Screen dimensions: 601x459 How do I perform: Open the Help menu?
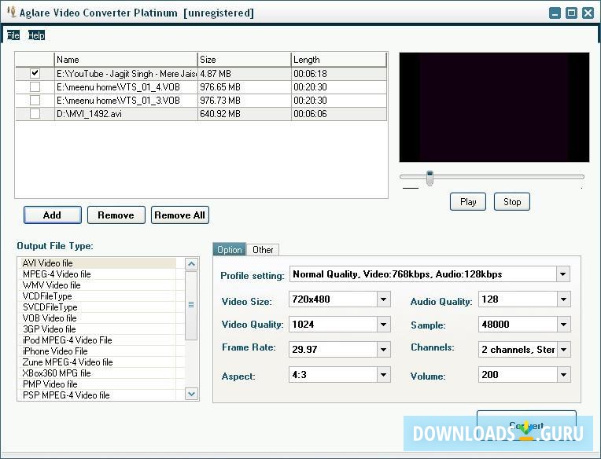[36, 35]
